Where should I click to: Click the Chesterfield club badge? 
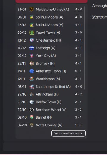(x=32, y=40)
